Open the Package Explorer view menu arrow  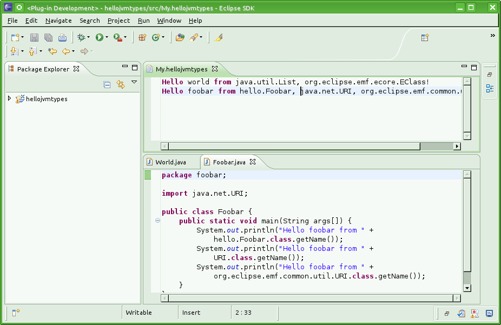point(134,82)
